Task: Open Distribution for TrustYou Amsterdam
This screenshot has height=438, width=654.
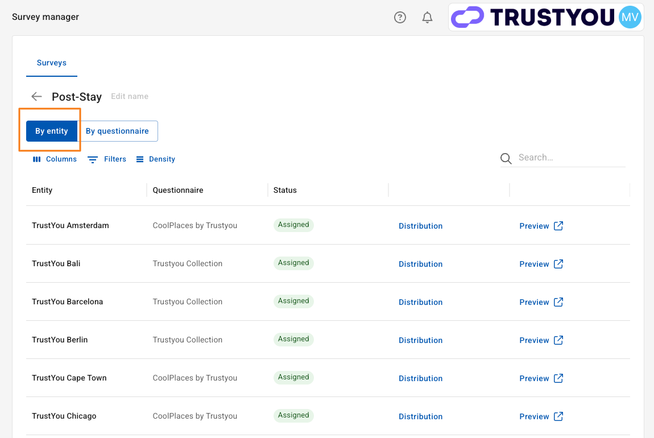Action: [x=420, y=226]
